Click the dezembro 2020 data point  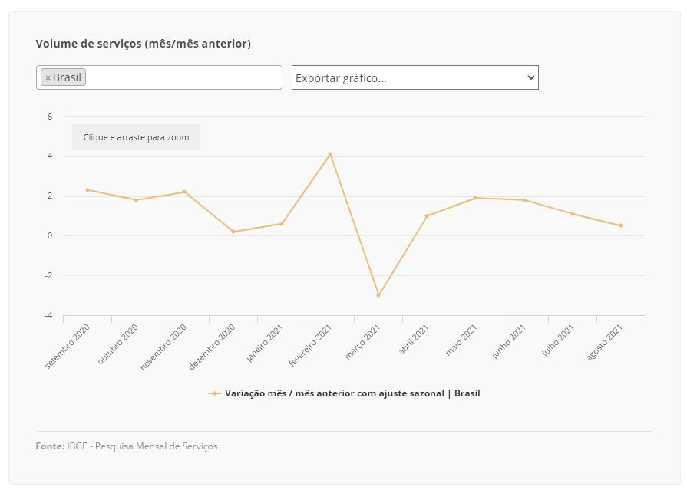coord(233,232)
